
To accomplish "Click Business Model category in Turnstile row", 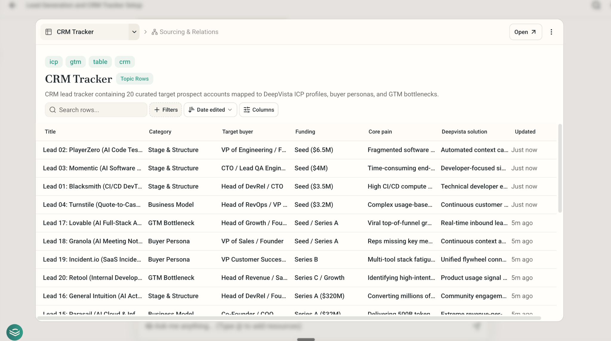I will (x=171, y=205).
